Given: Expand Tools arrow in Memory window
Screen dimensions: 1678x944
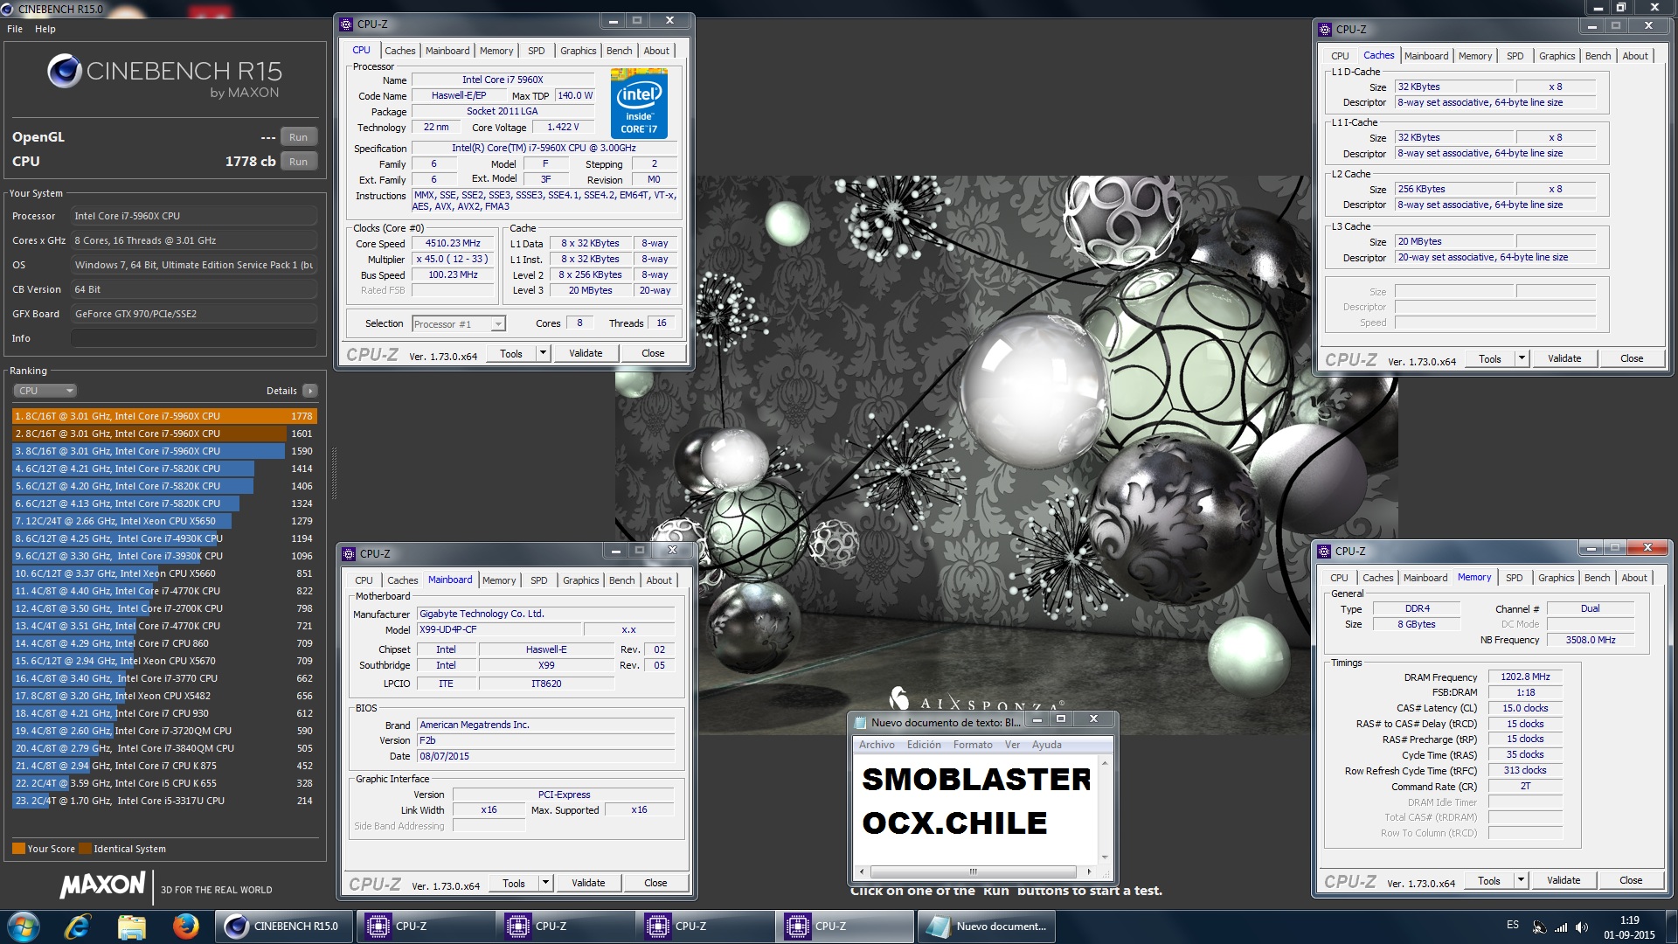Looking at the screenshot, I should [1521, 880].
